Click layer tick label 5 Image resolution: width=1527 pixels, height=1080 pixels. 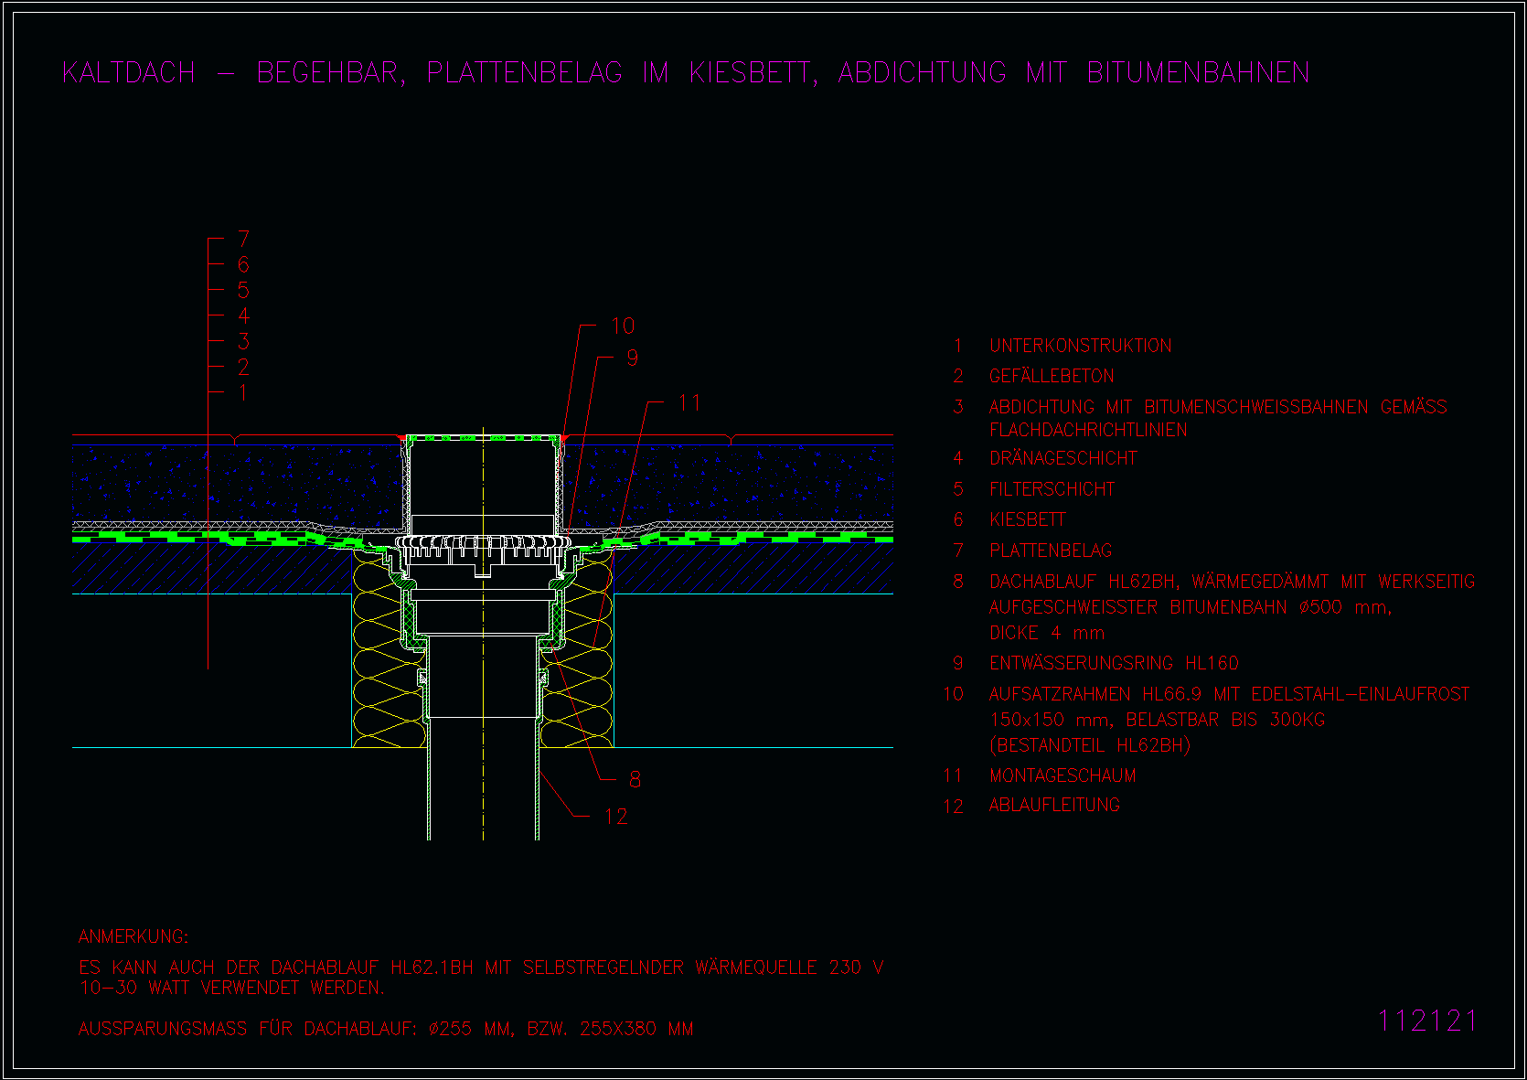pyautogui.click(x=243, y=290)
